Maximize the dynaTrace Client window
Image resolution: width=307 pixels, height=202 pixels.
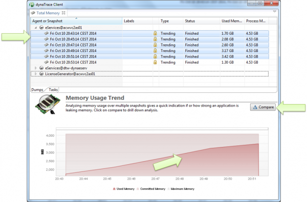click(260, 3)
